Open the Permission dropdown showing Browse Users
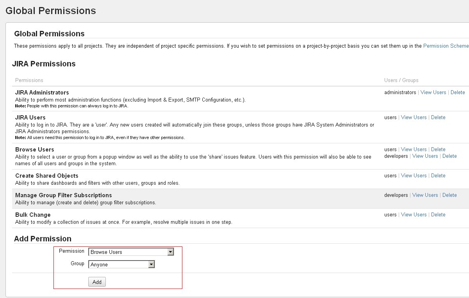 coord(131,252)
